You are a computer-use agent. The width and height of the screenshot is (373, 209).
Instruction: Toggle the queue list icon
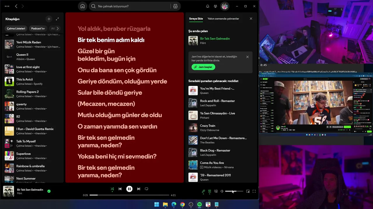[x=210, y=191]
